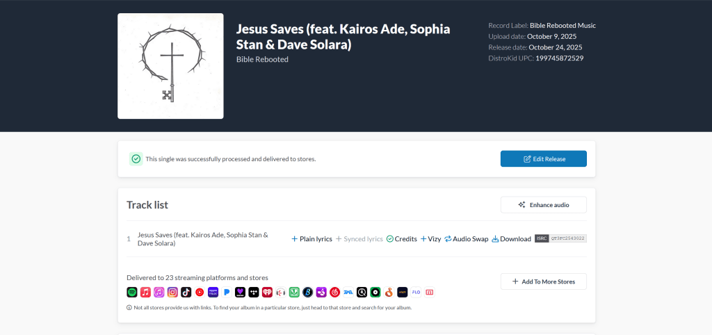The image size is (712, 335).
Task: Open Audio Swap for the track
Action: [467, 239]
